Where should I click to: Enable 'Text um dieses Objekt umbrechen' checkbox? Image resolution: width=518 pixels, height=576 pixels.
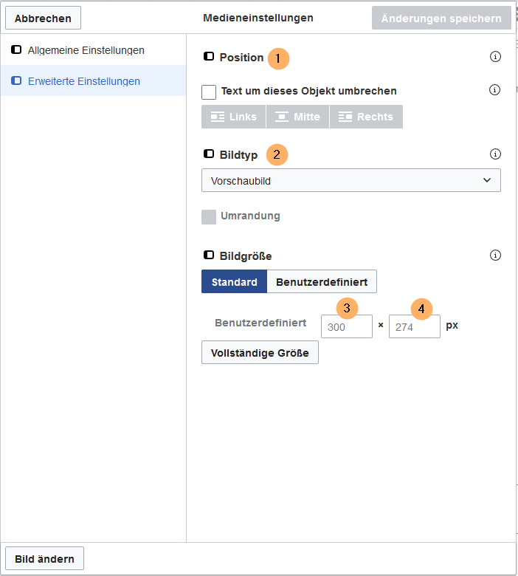[x=209, y=92]
